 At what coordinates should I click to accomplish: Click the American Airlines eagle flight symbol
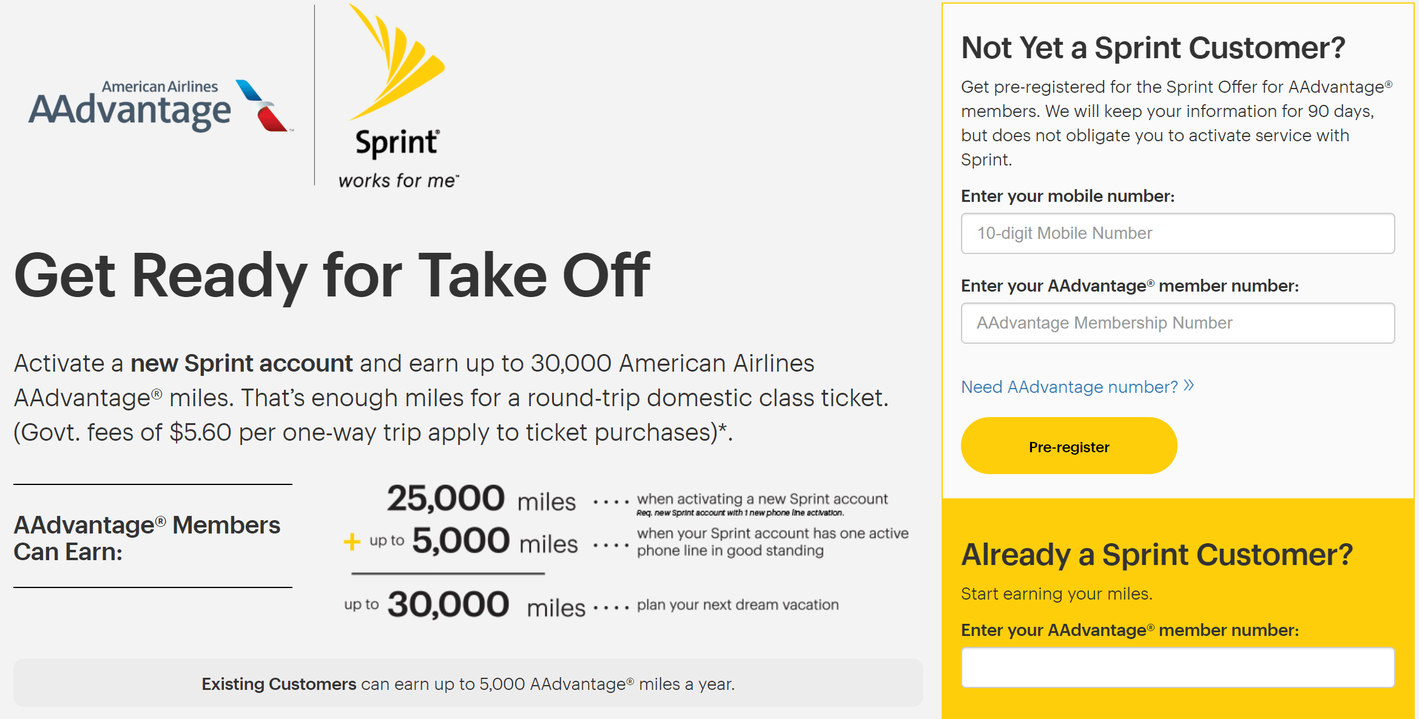click(x=264, y=105)
